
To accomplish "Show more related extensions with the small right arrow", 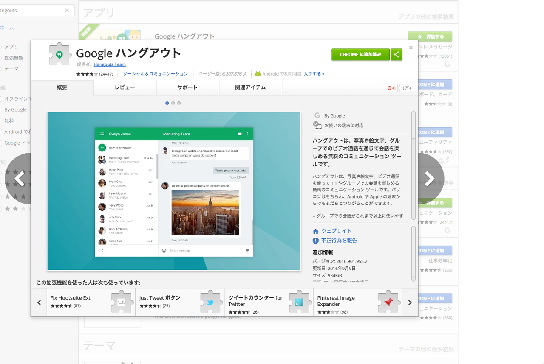I will [x=410, y=302].
